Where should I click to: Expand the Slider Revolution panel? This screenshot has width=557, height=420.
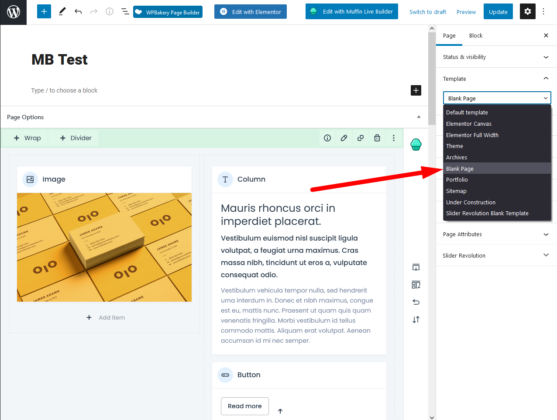tap(496, 255)
